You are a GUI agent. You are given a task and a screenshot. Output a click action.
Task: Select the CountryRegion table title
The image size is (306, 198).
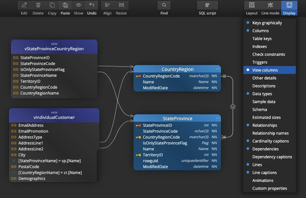pos(177,69)
